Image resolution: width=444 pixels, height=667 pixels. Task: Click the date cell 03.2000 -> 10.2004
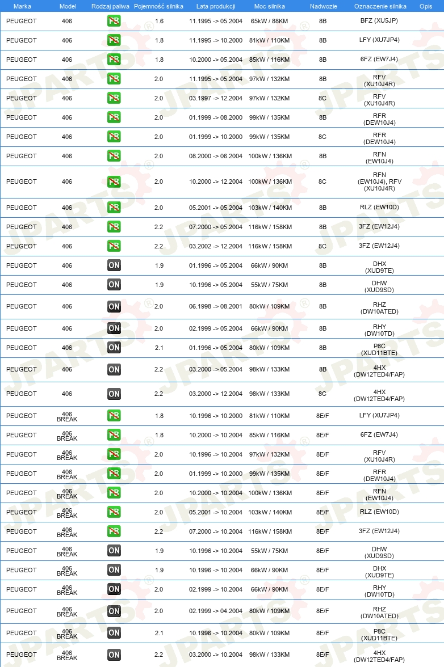tap(216, 655)
